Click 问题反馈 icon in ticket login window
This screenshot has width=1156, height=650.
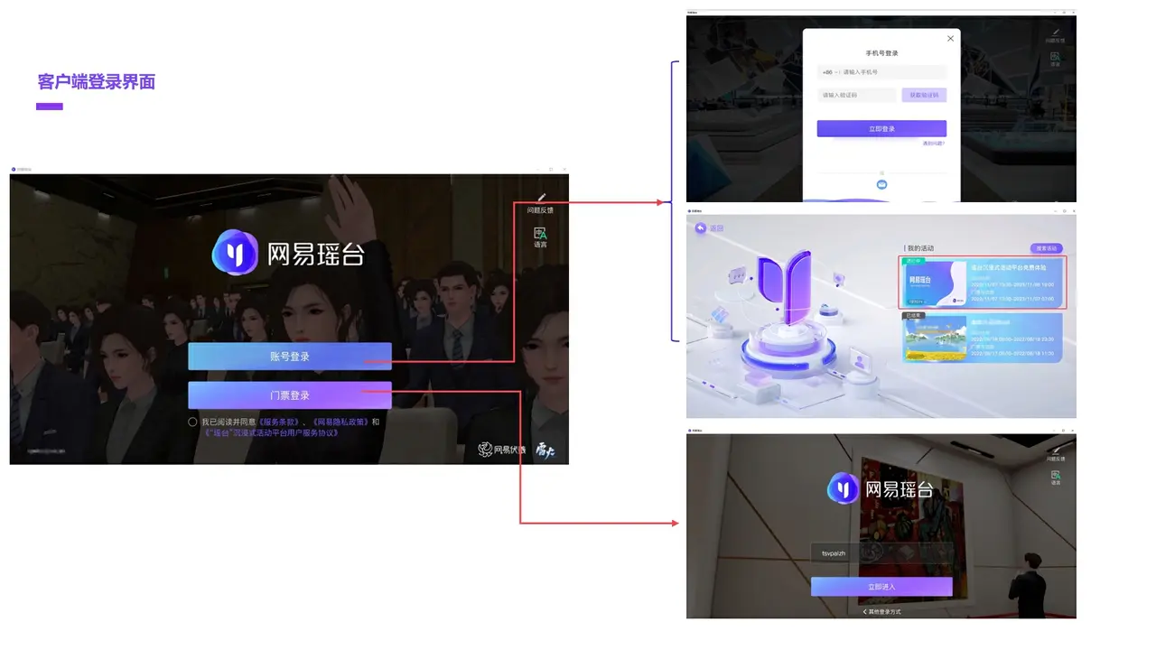1055,450
